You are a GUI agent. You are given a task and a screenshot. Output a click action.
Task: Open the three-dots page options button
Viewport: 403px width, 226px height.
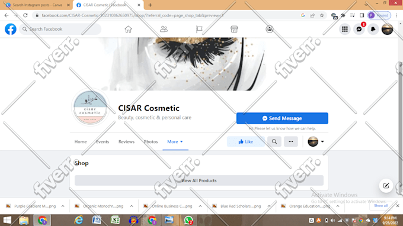(290, 141)
